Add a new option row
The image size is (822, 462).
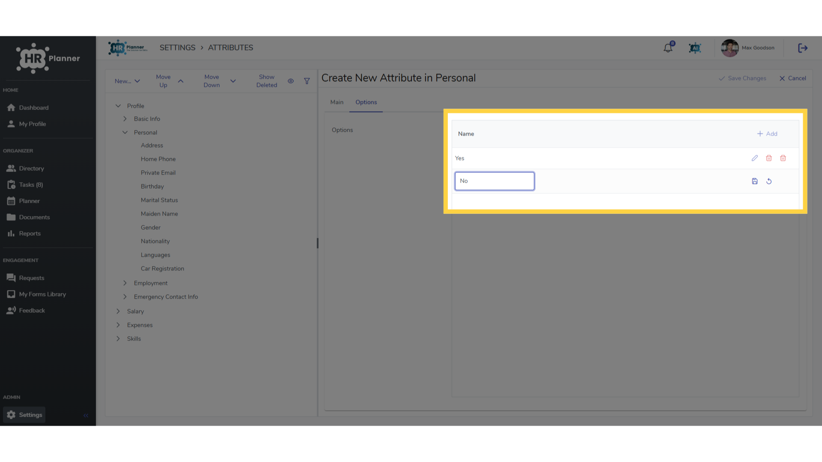tap(767, 134)
